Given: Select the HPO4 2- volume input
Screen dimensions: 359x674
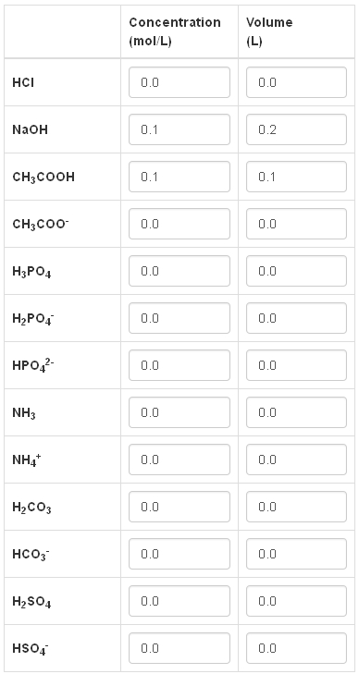Looking at the screenshot, I should pyautogui.click(x=296, y=365).
